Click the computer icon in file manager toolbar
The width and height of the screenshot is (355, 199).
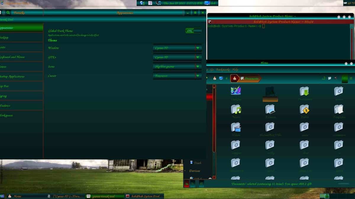click(x=221, y=78)
